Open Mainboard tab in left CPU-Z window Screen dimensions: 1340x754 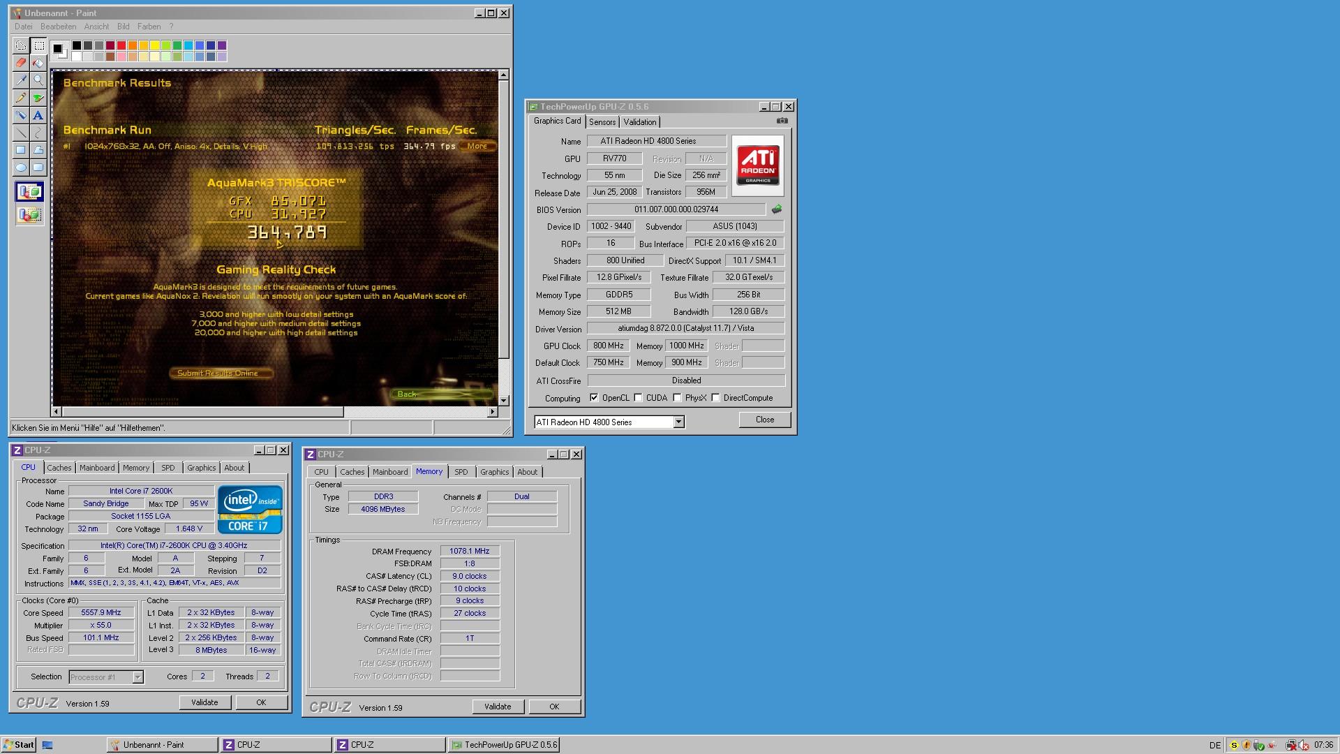pyautogui.click(x=97, y=468)
